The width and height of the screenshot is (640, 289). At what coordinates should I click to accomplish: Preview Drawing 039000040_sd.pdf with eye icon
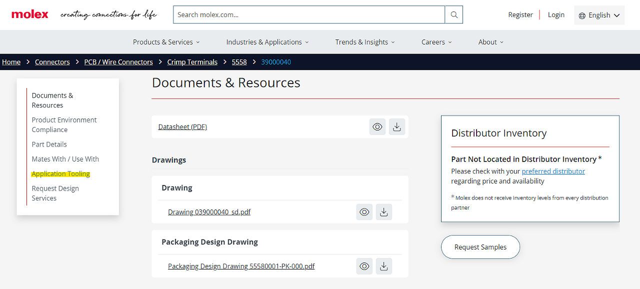pos(364,212)
